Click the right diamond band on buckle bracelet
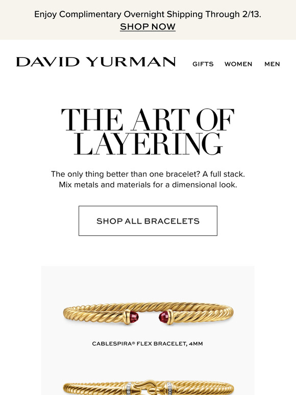Screen dimensions: 296x395 pos(169,389)
